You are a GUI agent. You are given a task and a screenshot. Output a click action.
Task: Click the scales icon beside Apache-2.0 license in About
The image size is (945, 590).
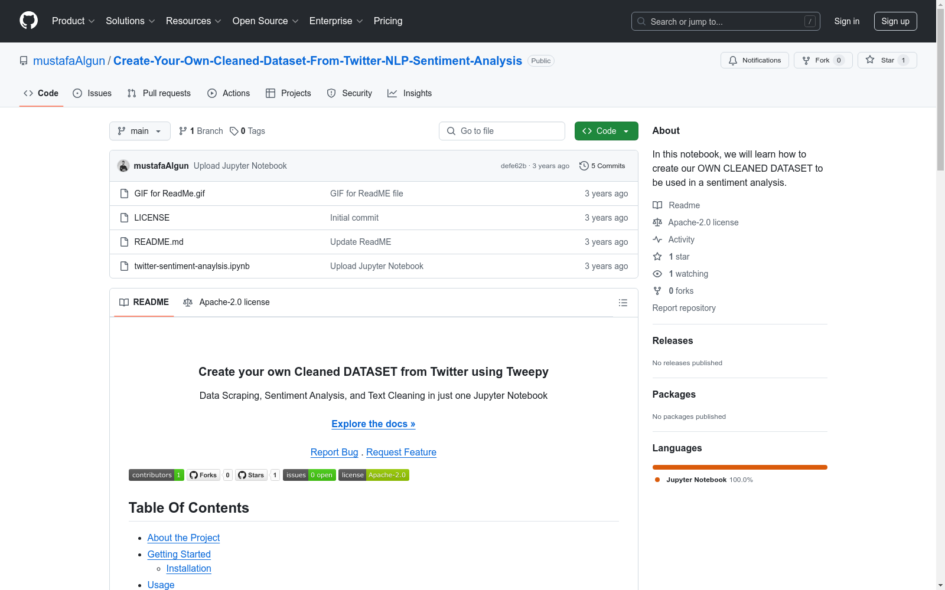click(x=657, y=222)
